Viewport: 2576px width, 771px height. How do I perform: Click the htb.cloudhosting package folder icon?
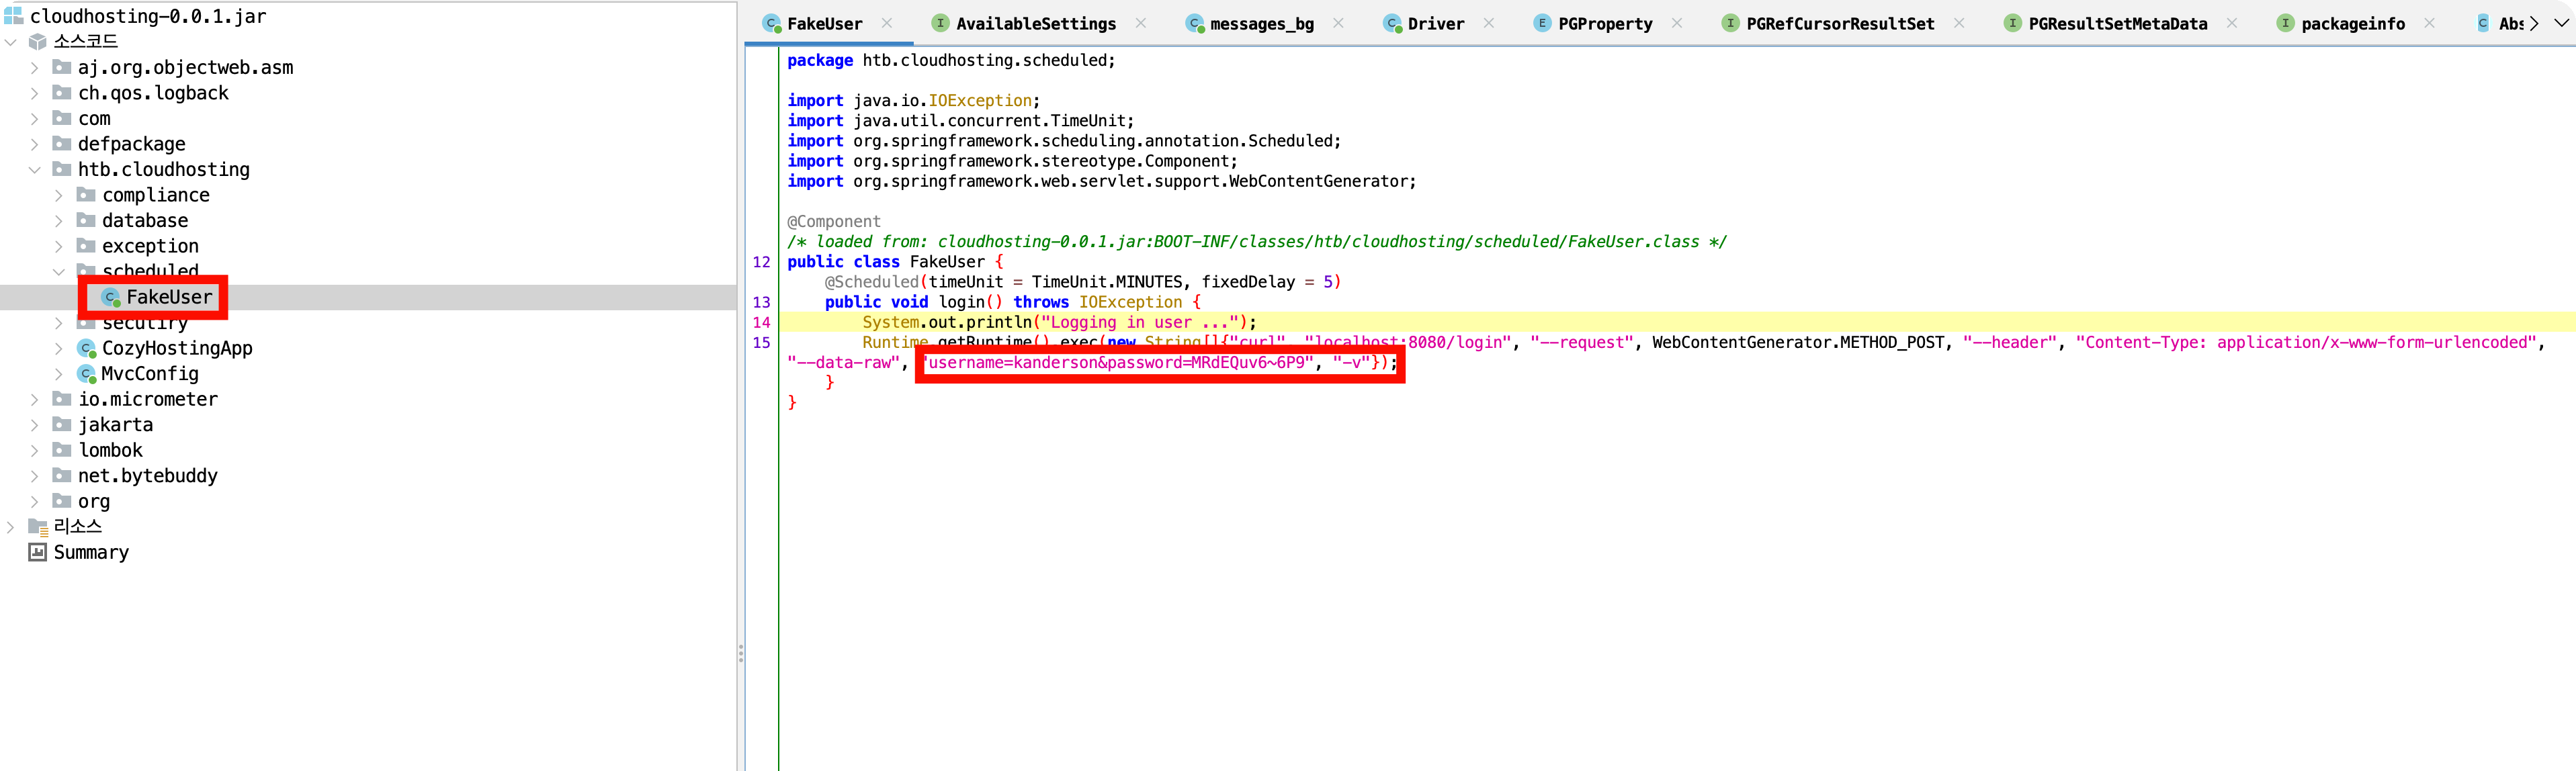click(x=62, y=169)
